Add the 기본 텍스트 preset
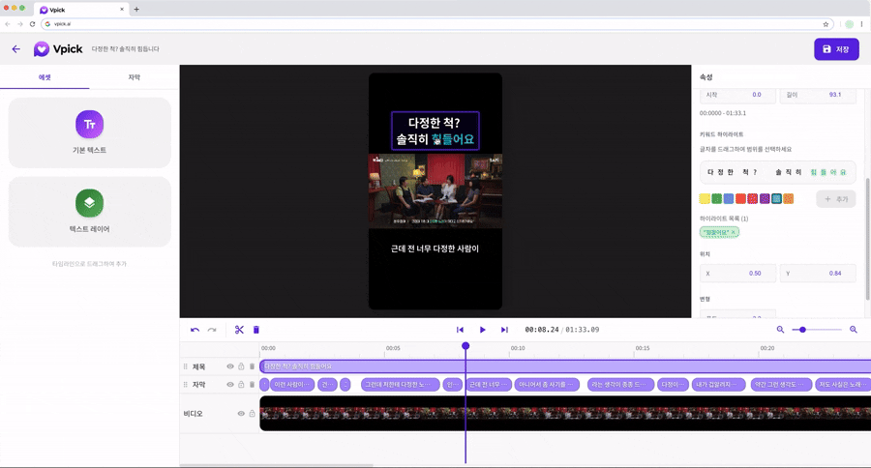The height and width of the screenshot is (468, 871). point(90,132)
